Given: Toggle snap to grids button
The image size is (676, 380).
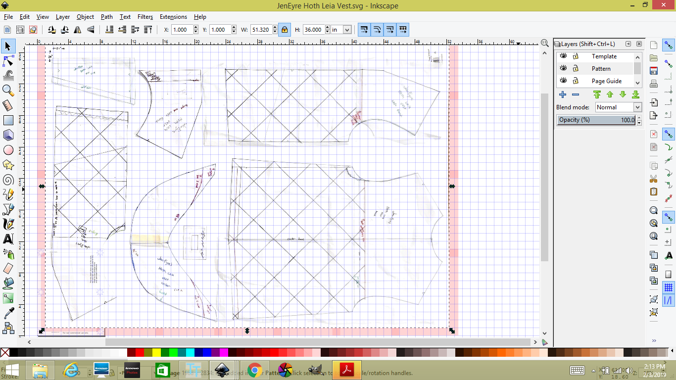Looking at the screenshot, I should (x=669, y=288).
